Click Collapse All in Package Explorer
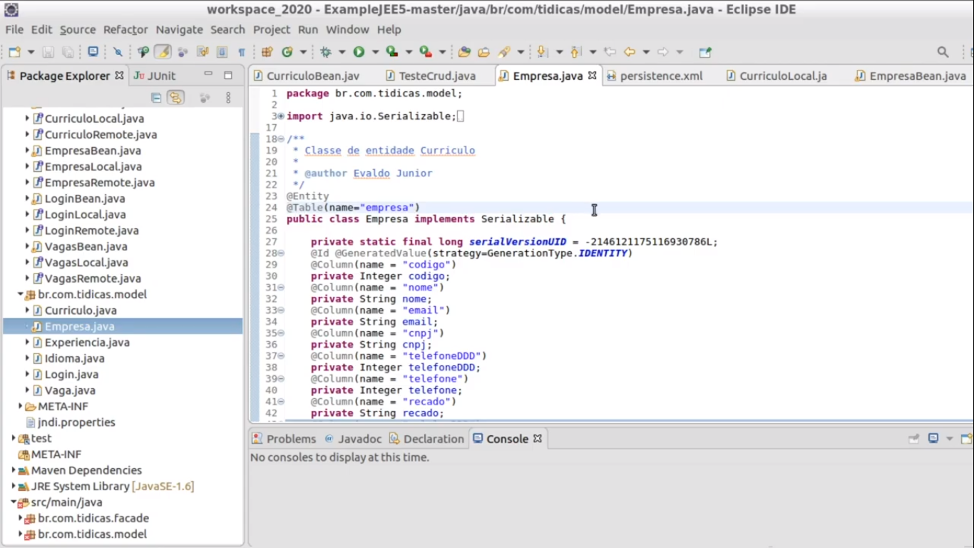 click(156, 98)
